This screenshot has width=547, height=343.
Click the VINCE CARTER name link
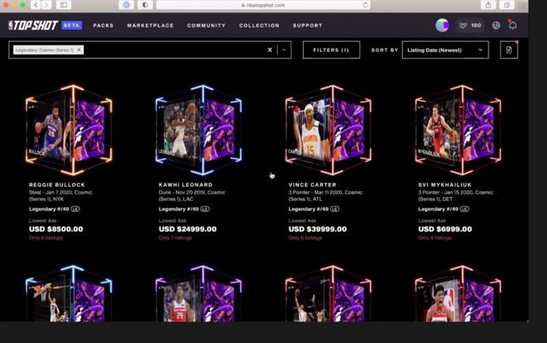[312, 185]
